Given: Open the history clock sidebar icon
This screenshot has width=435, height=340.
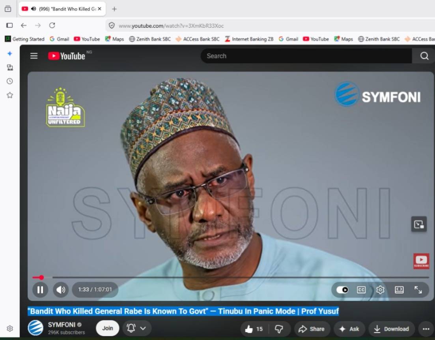Looking at the screenshot, I should click(10, 81).
